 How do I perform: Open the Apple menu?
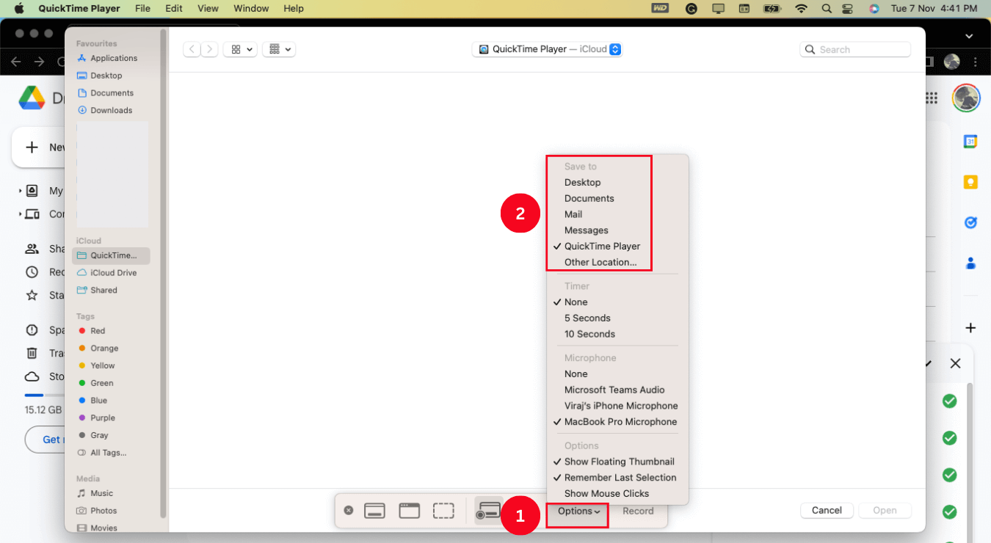coord(20,9)
